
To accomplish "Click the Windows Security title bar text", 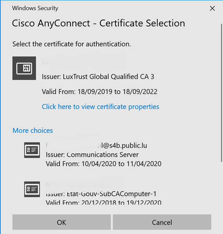I will coord(35,8).
